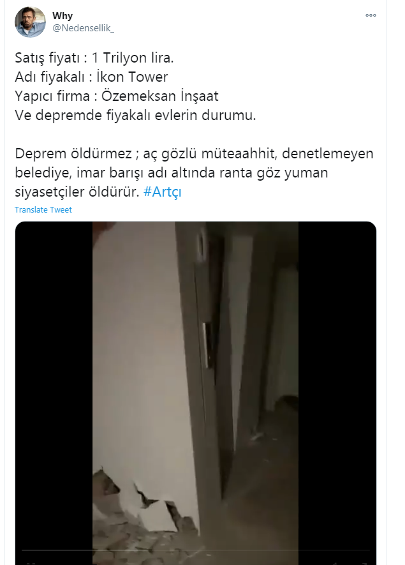Expand video with the fullscreen icon
The width and height of the screenshot is (405, 565).
click(x=363, y=563)
